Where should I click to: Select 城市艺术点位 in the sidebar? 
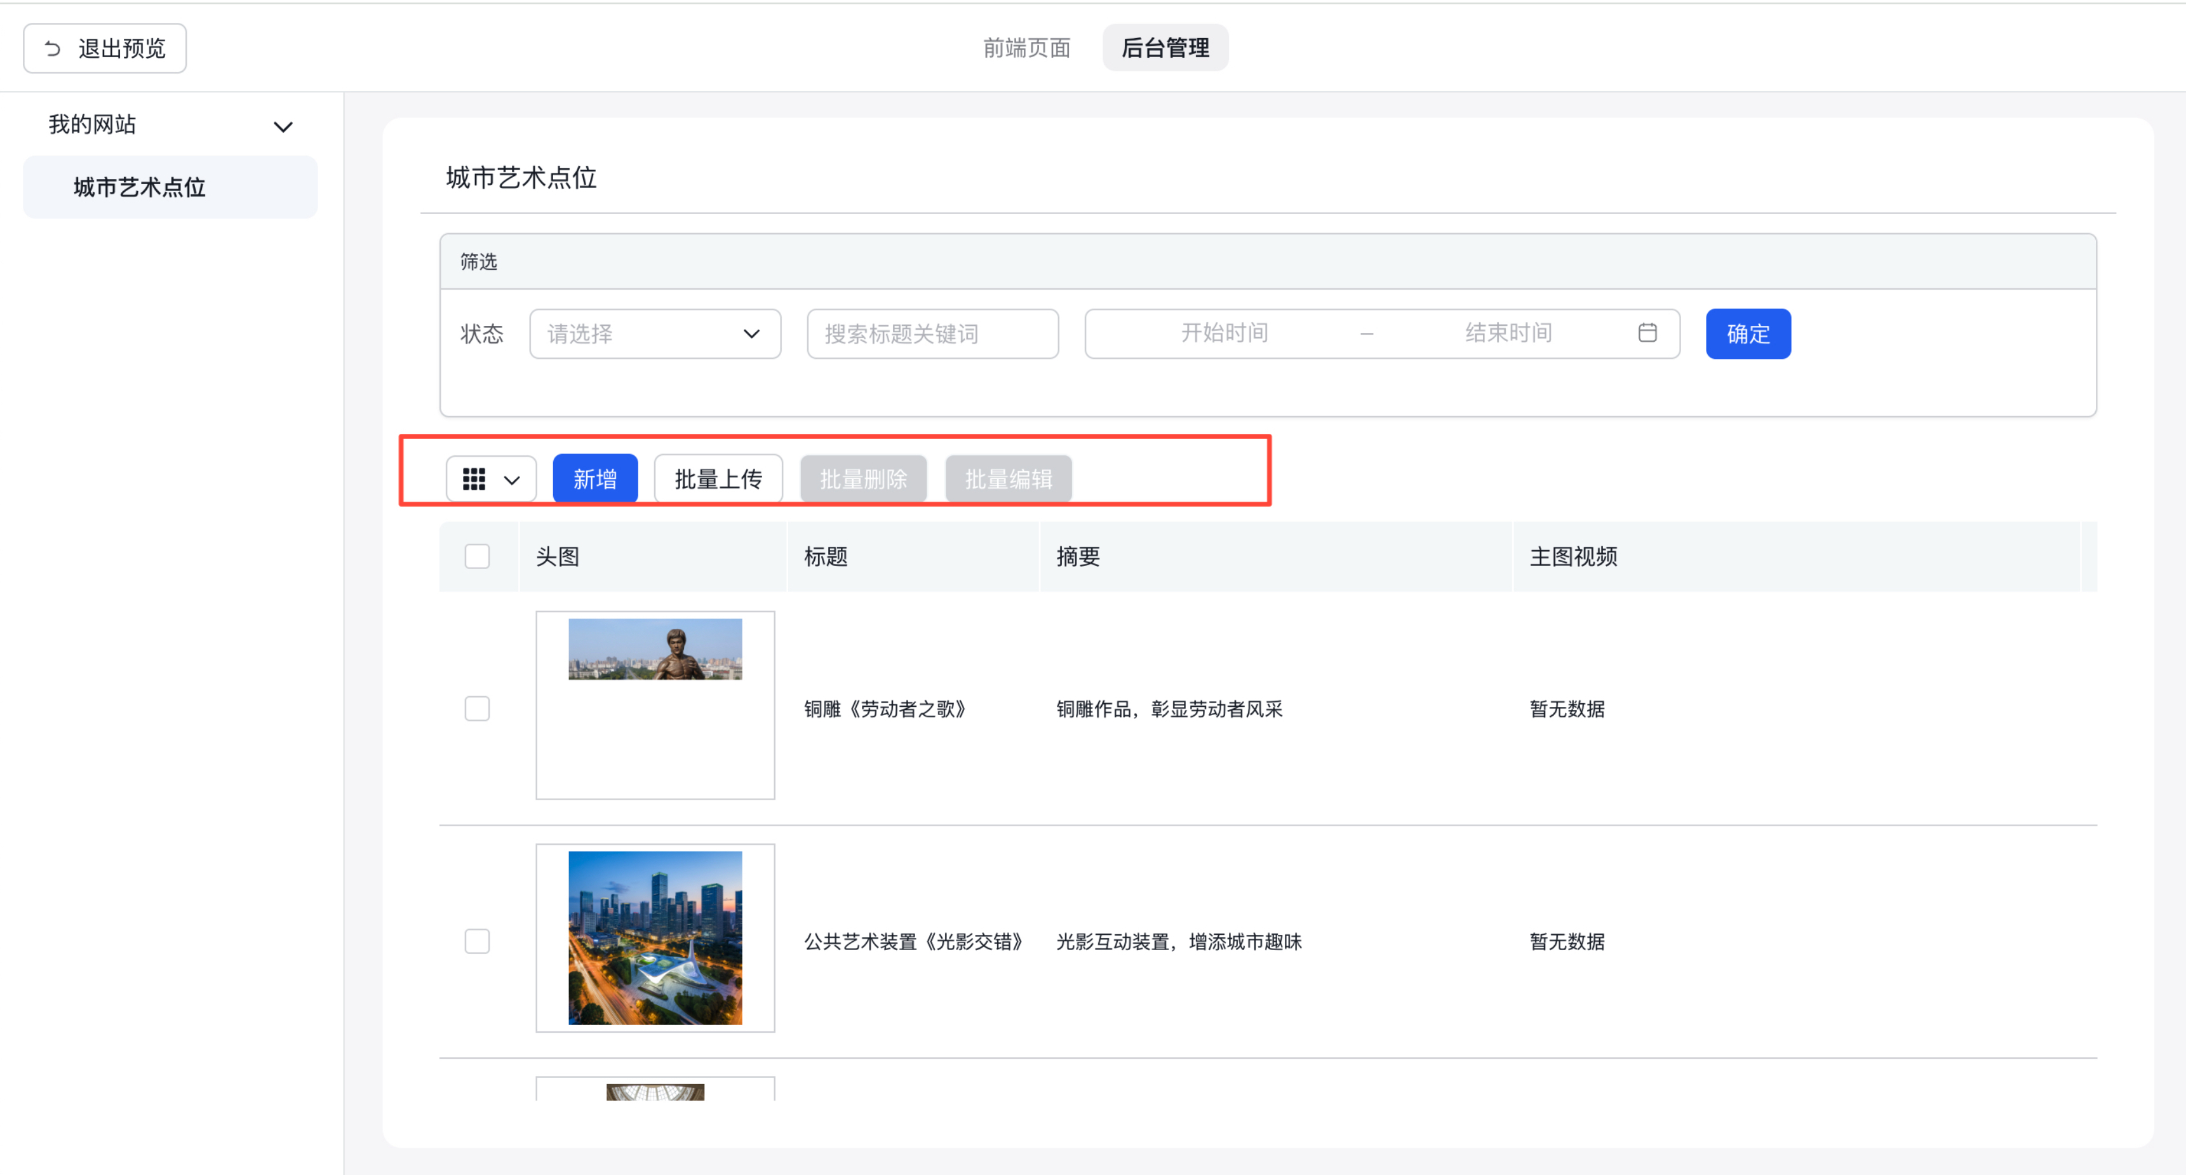[170, 187]
